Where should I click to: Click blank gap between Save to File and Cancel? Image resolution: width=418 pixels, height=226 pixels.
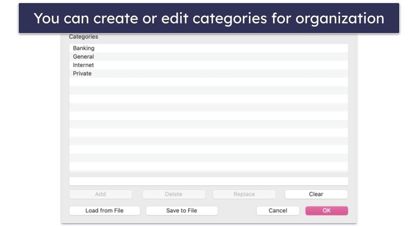(x=237, y=211)
